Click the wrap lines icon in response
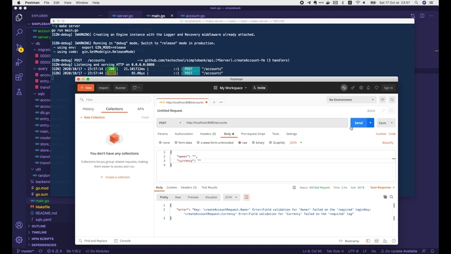 pyautogui.click(x=246, y=197)
